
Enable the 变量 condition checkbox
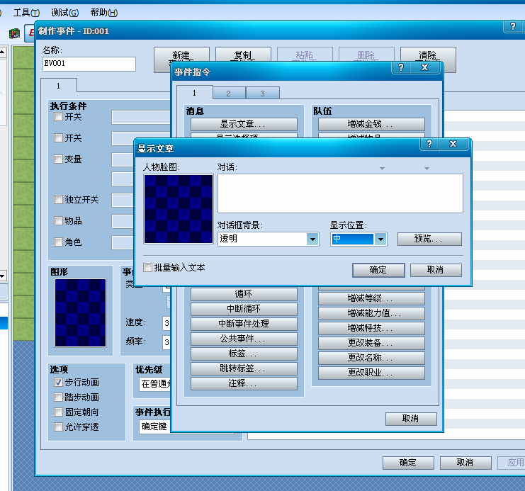pos(58,159)
